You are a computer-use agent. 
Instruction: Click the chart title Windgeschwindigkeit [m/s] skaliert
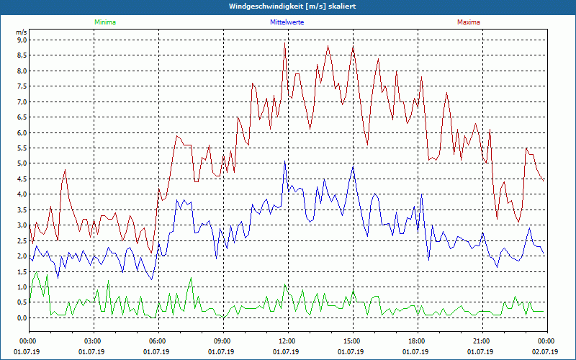[292, 6]
